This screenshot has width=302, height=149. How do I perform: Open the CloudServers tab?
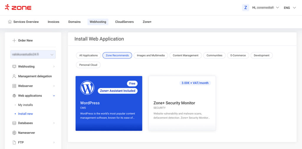coord(124,22)
